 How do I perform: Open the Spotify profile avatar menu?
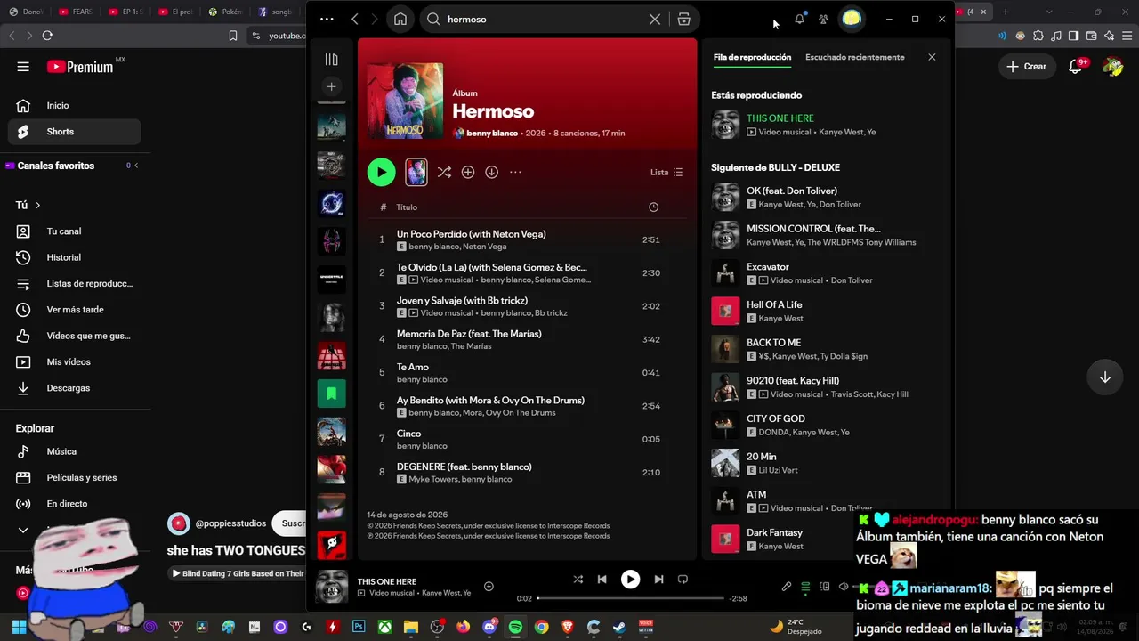[852, 19]
